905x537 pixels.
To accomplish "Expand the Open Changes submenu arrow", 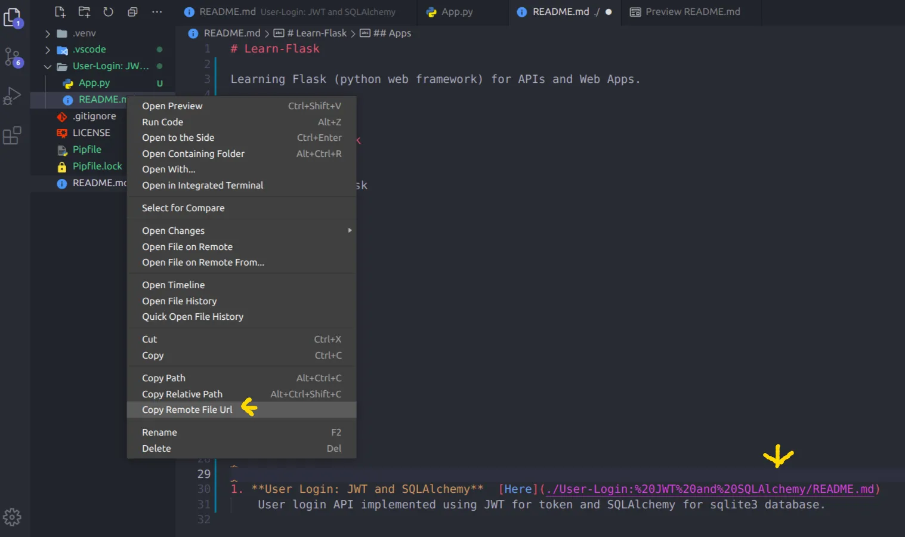I will click(350, 230).
